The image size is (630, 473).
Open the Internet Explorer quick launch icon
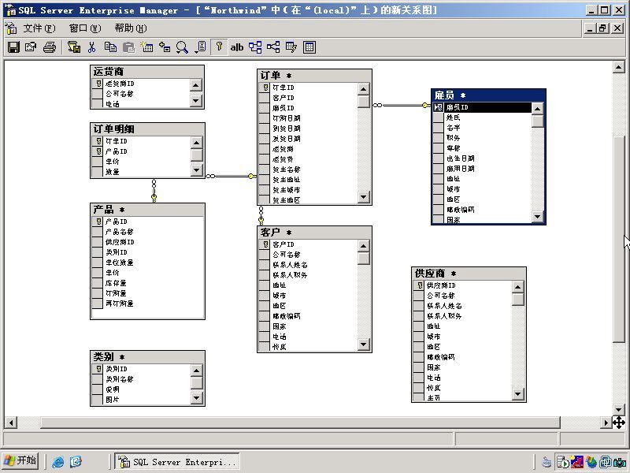(x=58, y=461)
